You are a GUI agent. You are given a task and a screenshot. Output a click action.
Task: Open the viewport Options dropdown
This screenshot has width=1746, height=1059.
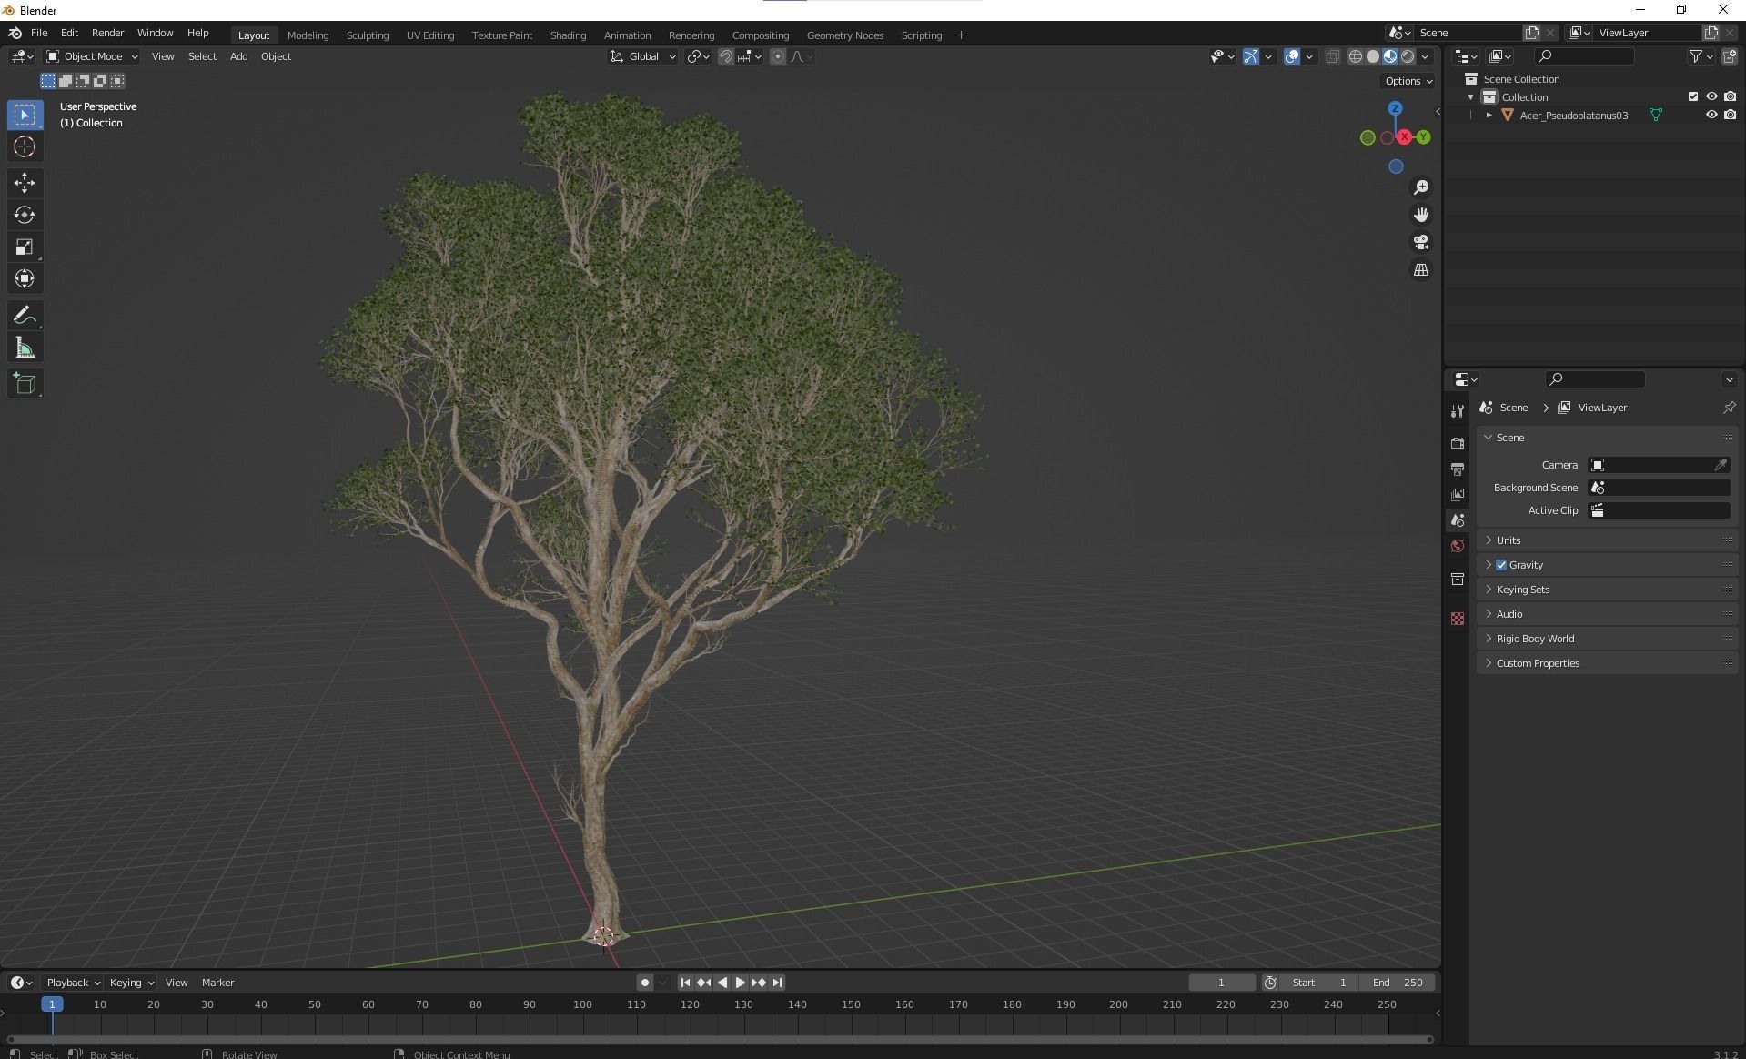(x=1408, y=81)
